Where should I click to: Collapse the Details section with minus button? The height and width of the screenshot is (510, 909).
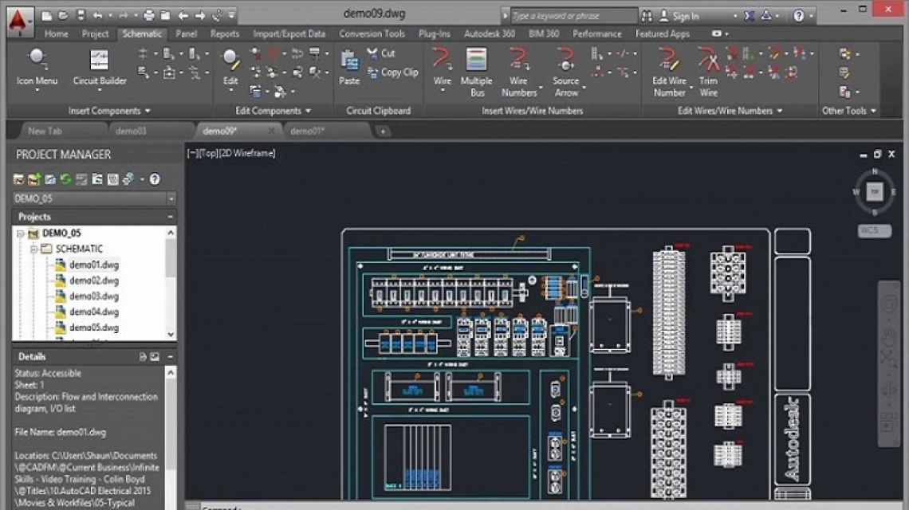[171, 357]
